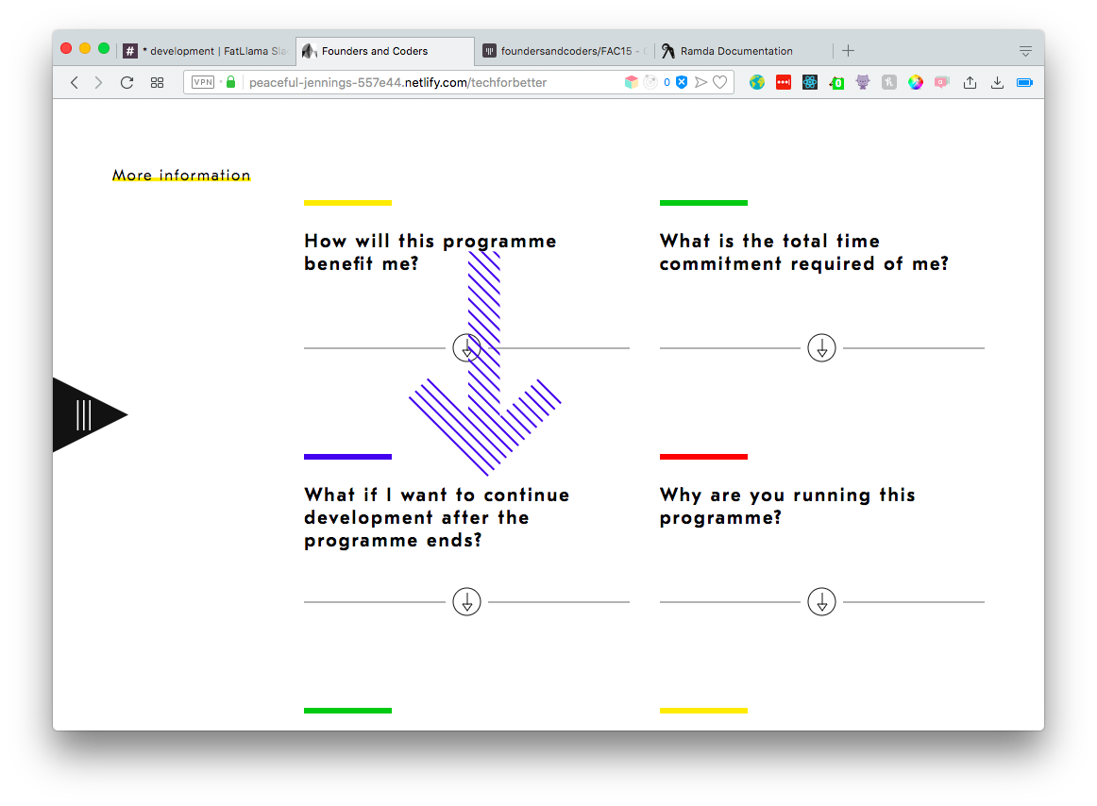Viewport: 1097px width, 806px height.
Task: Click the blue battery saver icon
Action: (1024, 82)
